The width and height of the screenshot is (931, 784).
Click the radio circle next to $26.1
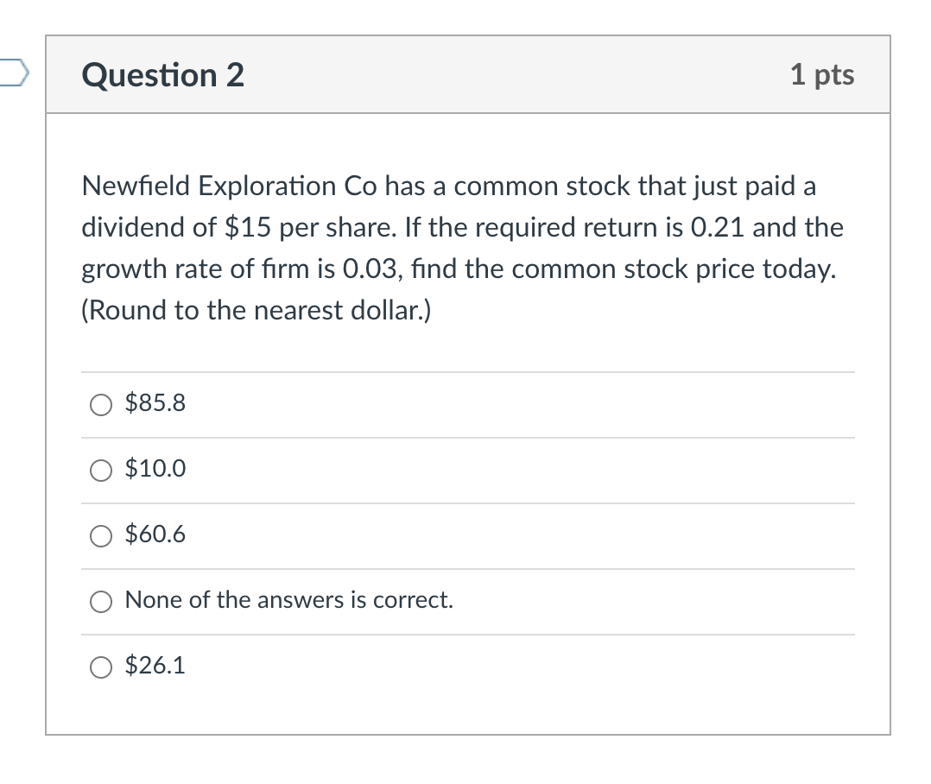(x=101, y=667)
